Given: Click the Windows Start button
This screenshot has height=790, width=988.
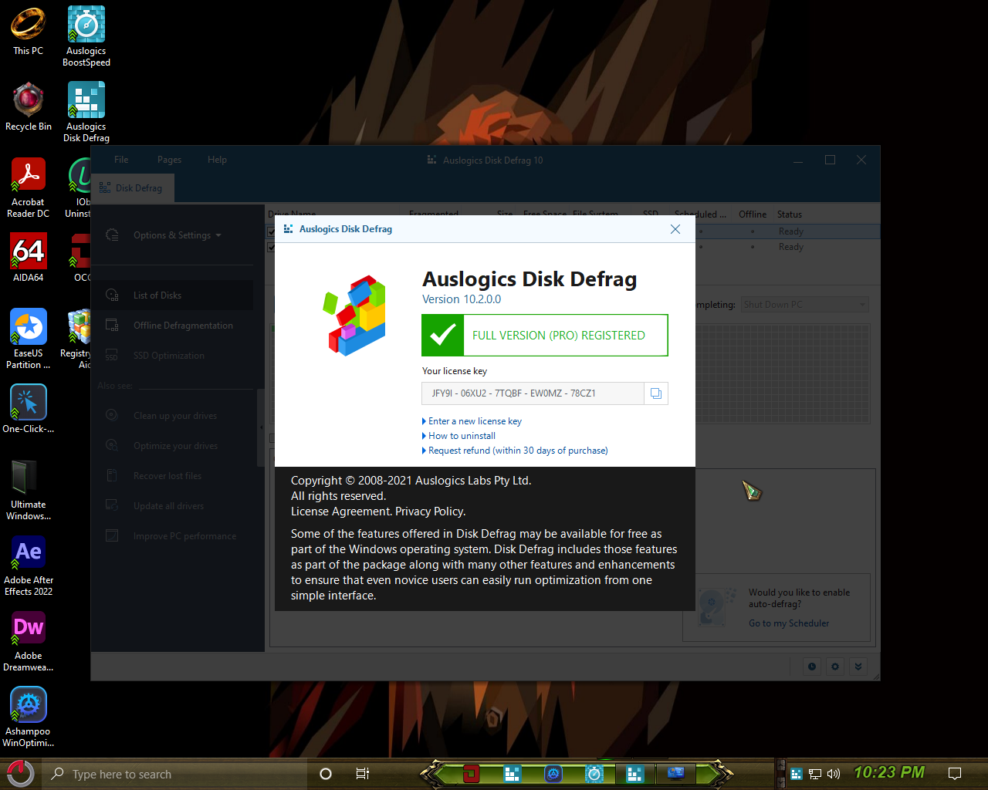Looking at the screenshot, I should click(x=20, y=774).
